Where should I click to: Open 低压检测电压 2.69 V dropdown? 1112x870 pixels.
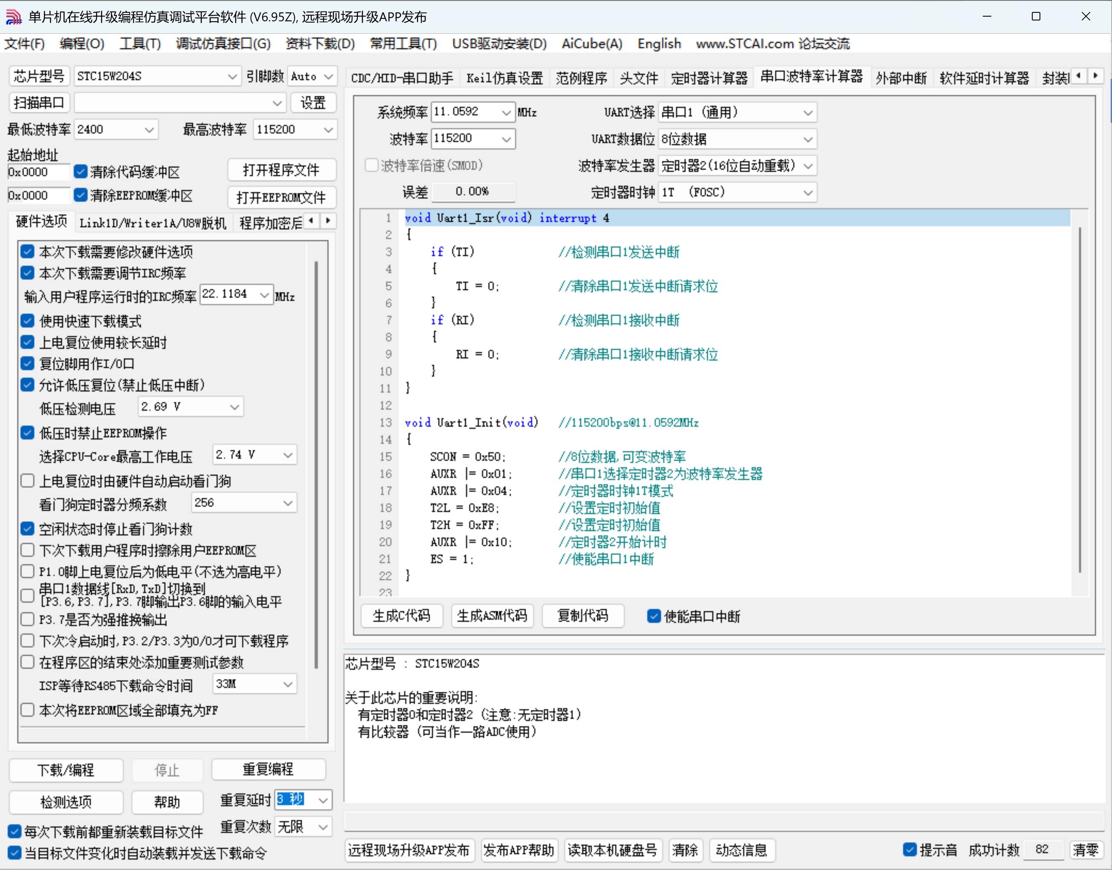point(234,406)
